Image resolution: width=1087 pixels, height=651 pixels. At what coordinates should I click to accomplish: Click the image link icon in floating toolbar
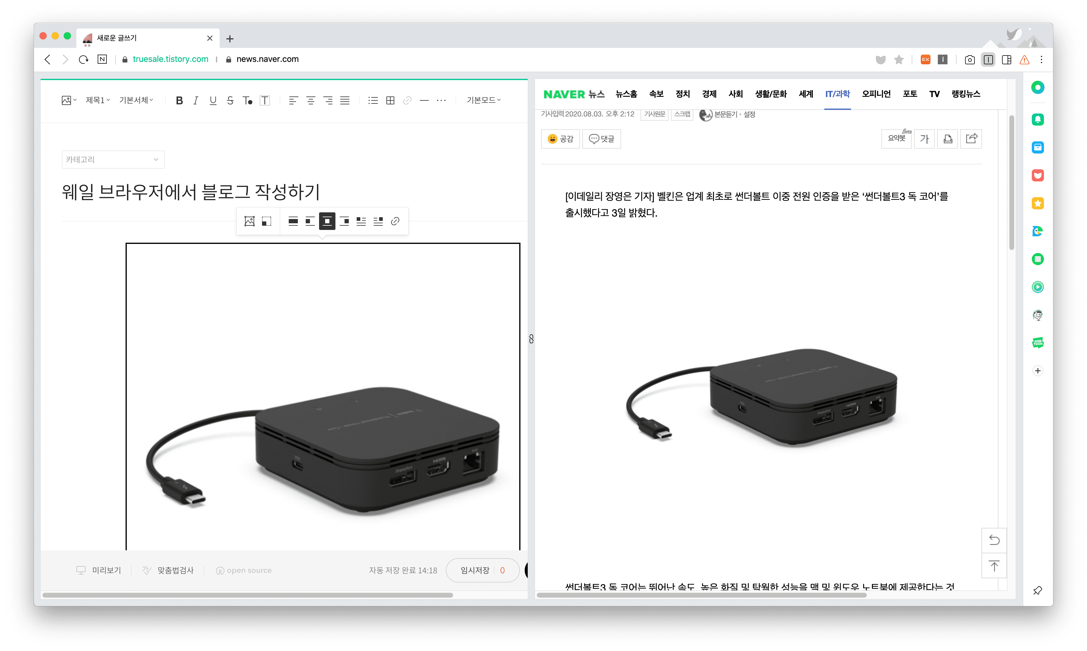395,221
